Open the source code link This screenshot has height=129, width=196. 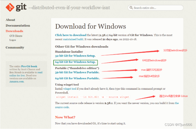point(62,107)
